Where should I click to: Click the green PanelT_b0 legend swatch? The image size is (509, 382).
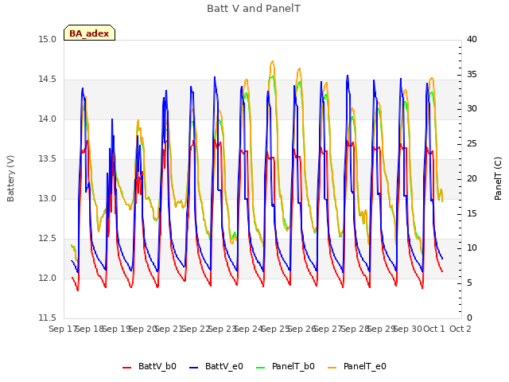260,368
